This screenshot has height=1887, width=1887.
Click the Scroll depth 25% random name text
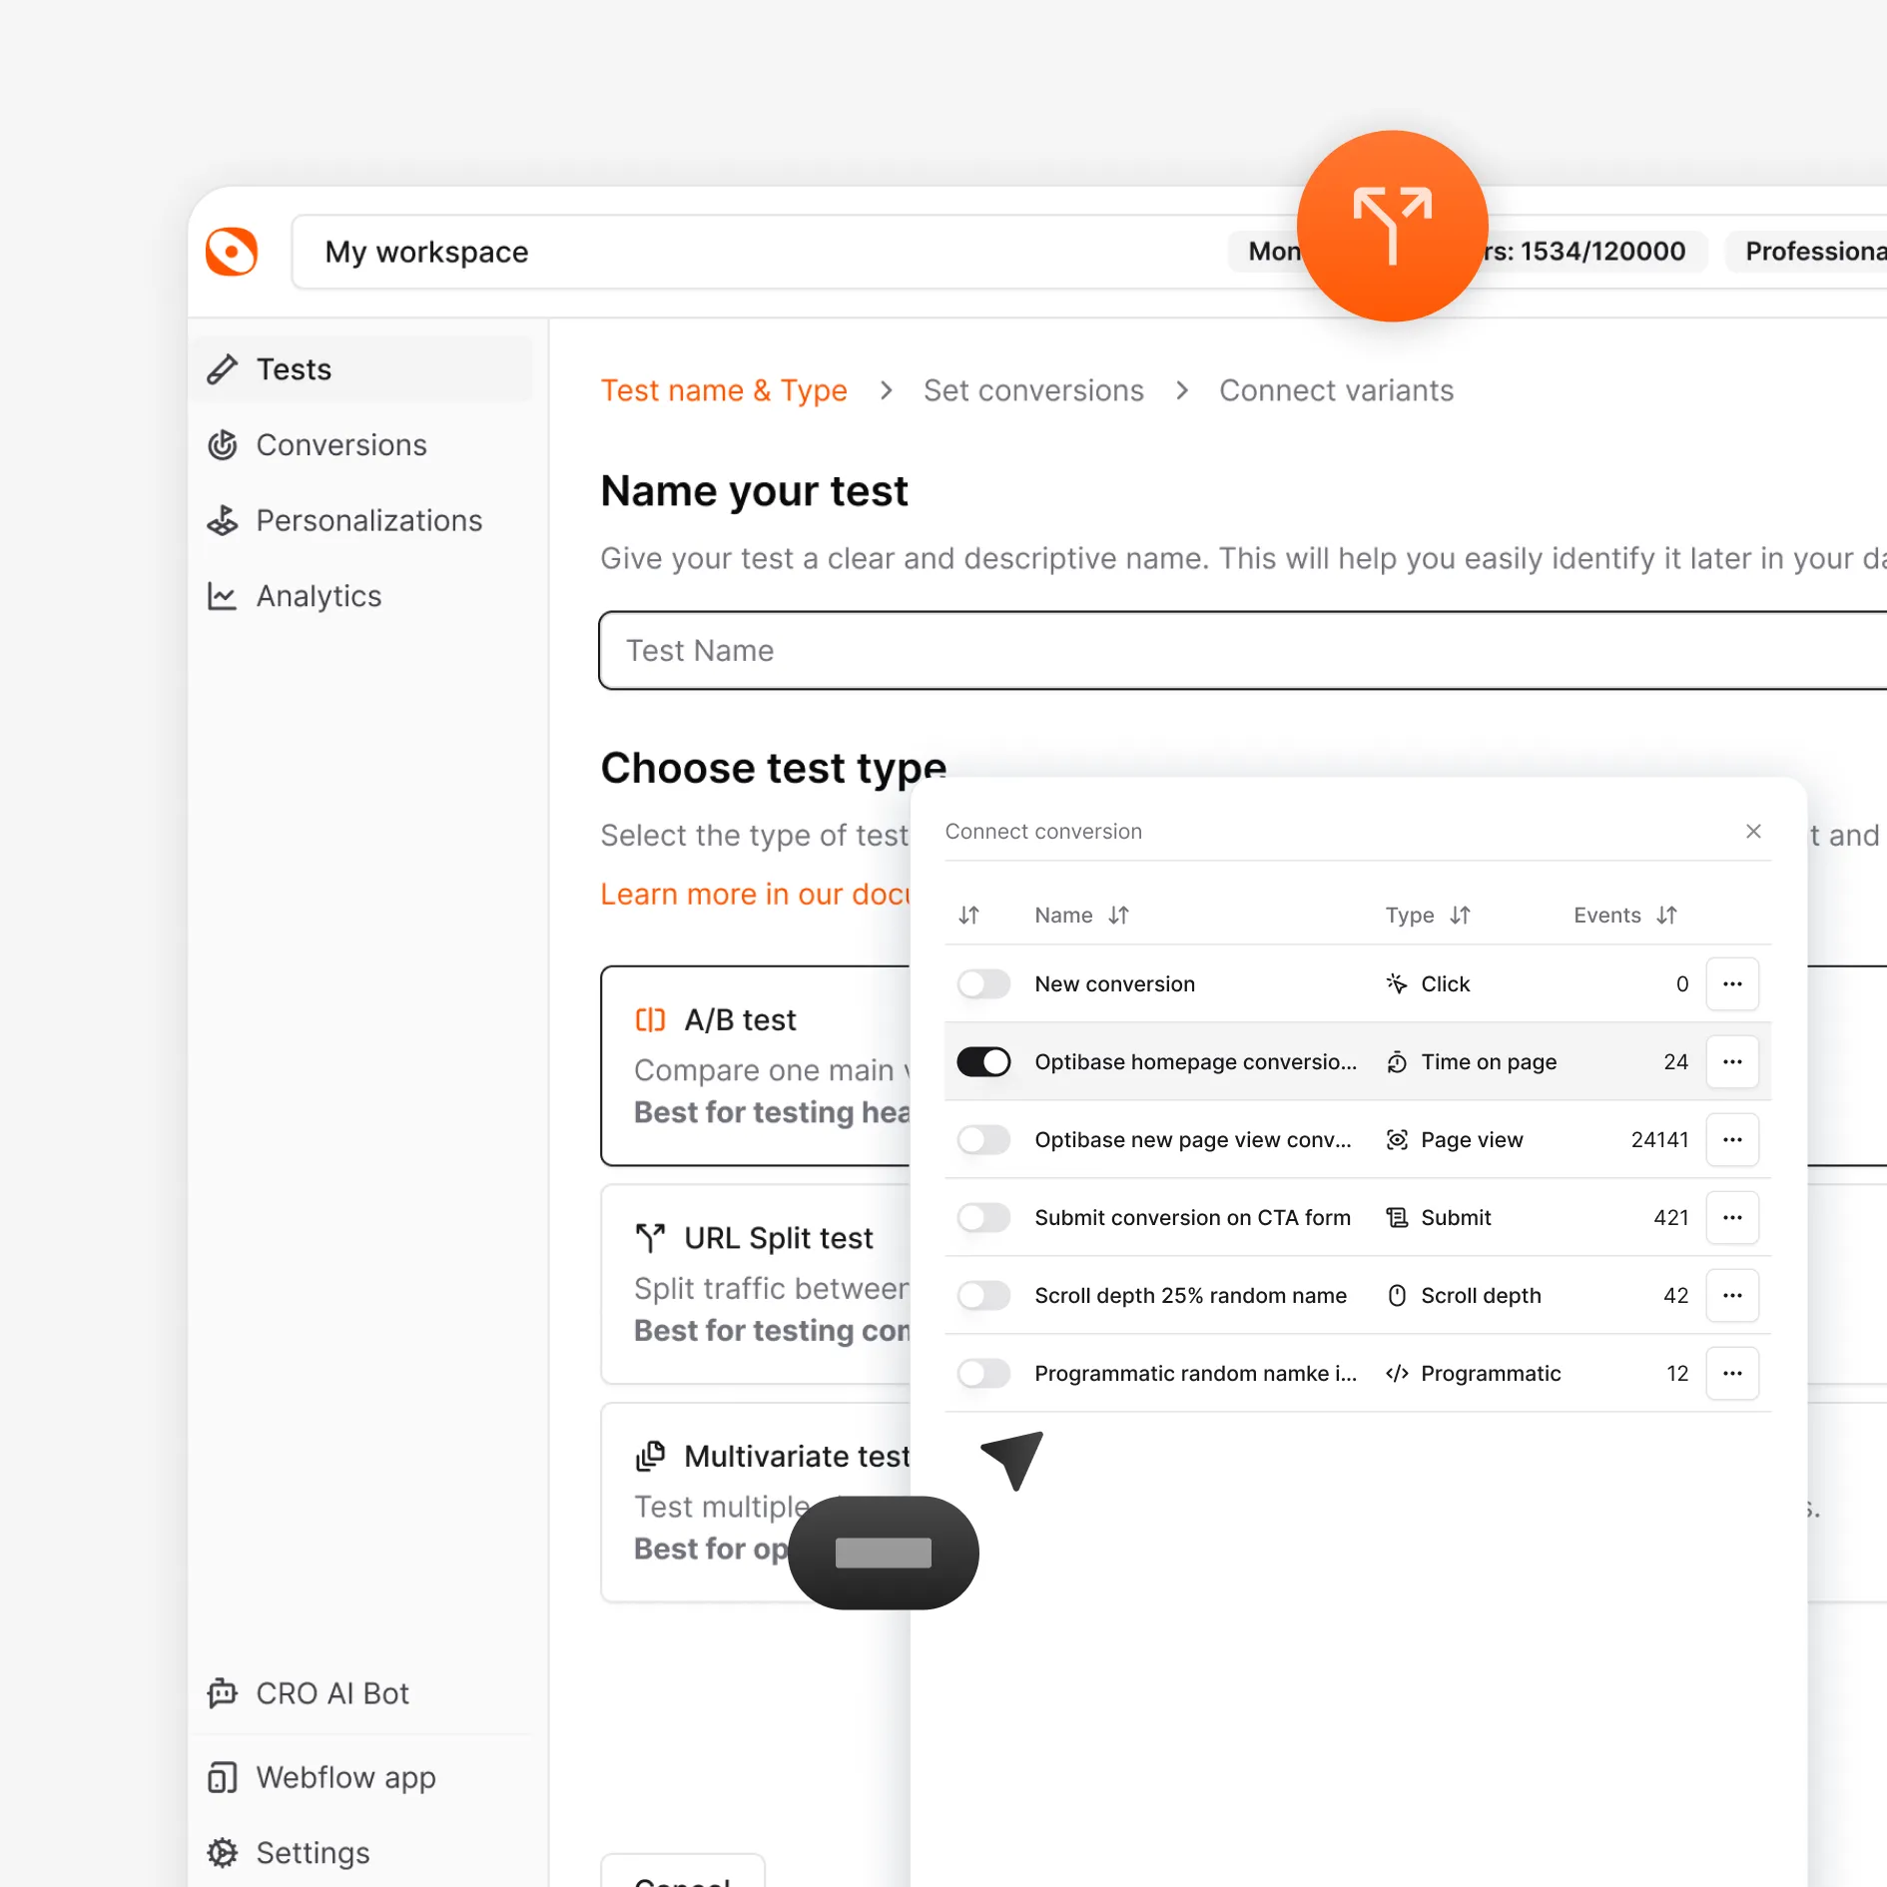coord(1190,1295)
